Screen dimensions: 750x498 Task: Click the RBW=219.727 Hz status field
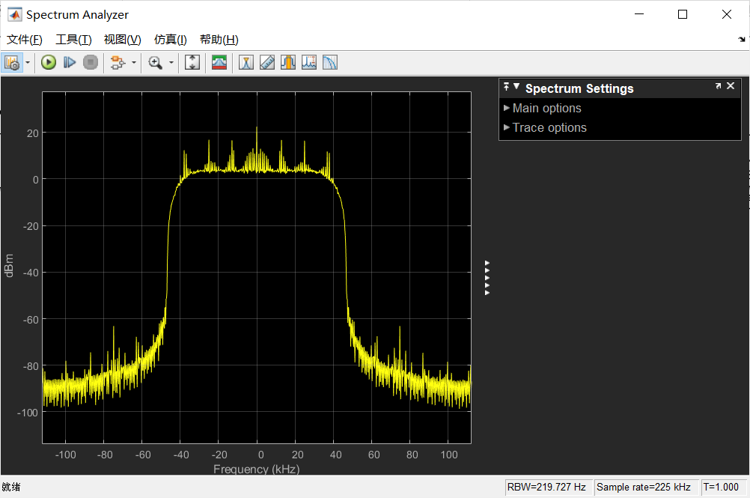549,487
